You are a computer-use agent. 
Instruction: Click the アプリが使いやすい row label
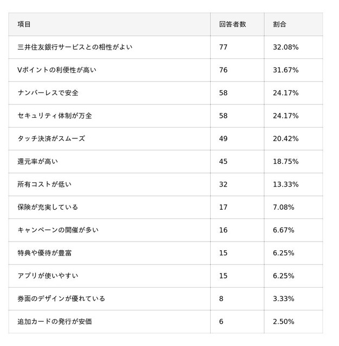pyautogui.click(x=48, y=276)
